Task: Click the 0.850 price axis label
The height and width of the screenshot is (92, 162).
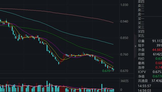Action: coord(124,38)
